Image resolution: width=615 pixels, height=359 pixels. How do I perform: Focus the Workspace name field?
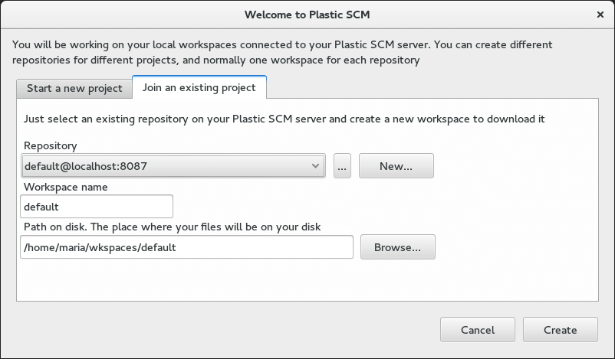click(x=97, y=207)
